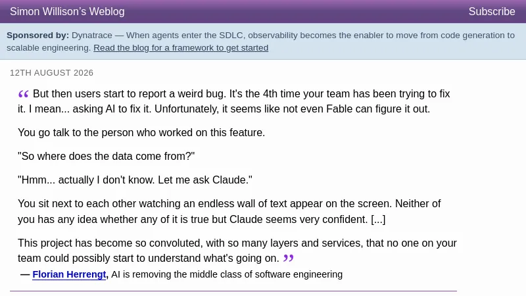Image resolution: width=526 pixels, height=296 pixels.
Task: Click the purple closing quotation mark icon
Action: point(289,258)
